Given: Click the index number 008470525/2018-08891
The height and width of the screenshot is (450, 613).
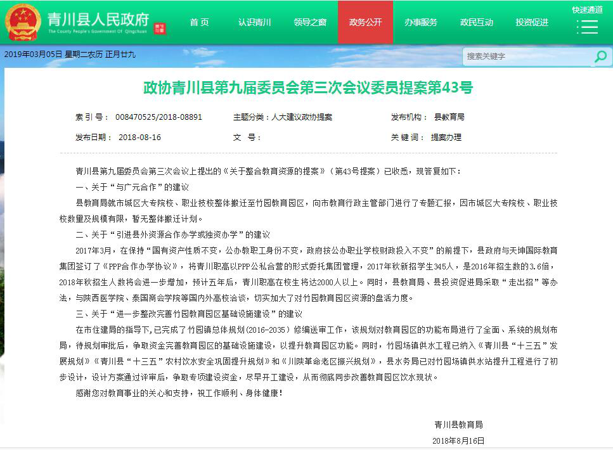Looking at the screenshot, I should pyautogui.click(x=158, y=117).
